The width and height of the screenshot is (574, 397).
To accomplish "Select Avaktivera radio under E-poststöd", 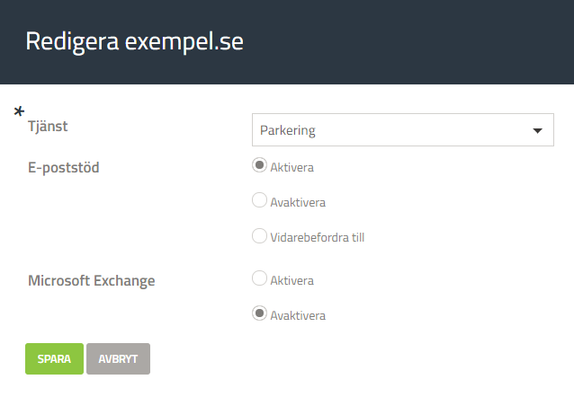I will [259, 200].
